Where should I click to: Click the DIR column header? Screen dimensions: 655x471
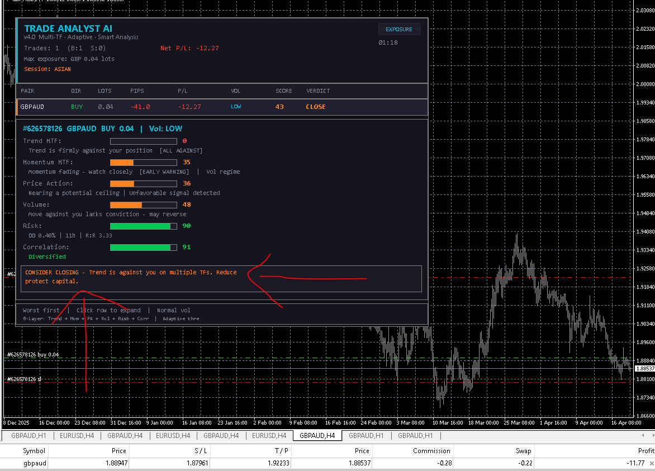click(x=76, y=91)
